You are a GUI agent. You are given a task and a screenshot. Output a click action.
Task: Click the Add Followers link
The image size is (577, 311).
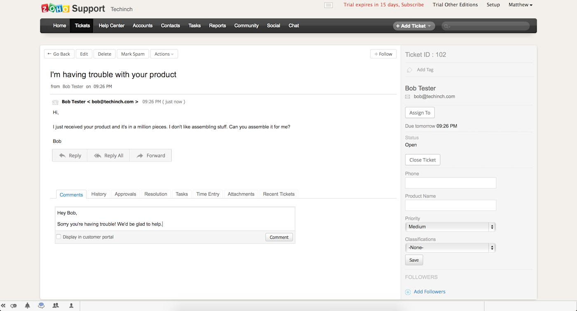(429, 292)
